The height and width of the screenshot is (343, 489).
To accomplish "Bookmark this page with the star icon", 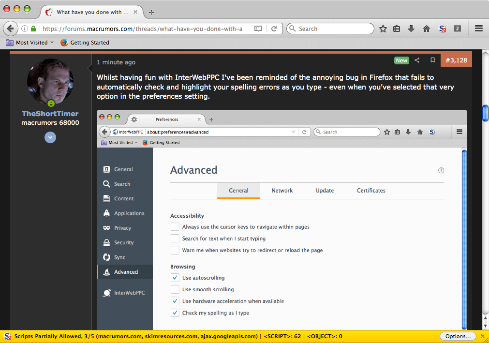I will pyautogui.click(x=383, y=29).
